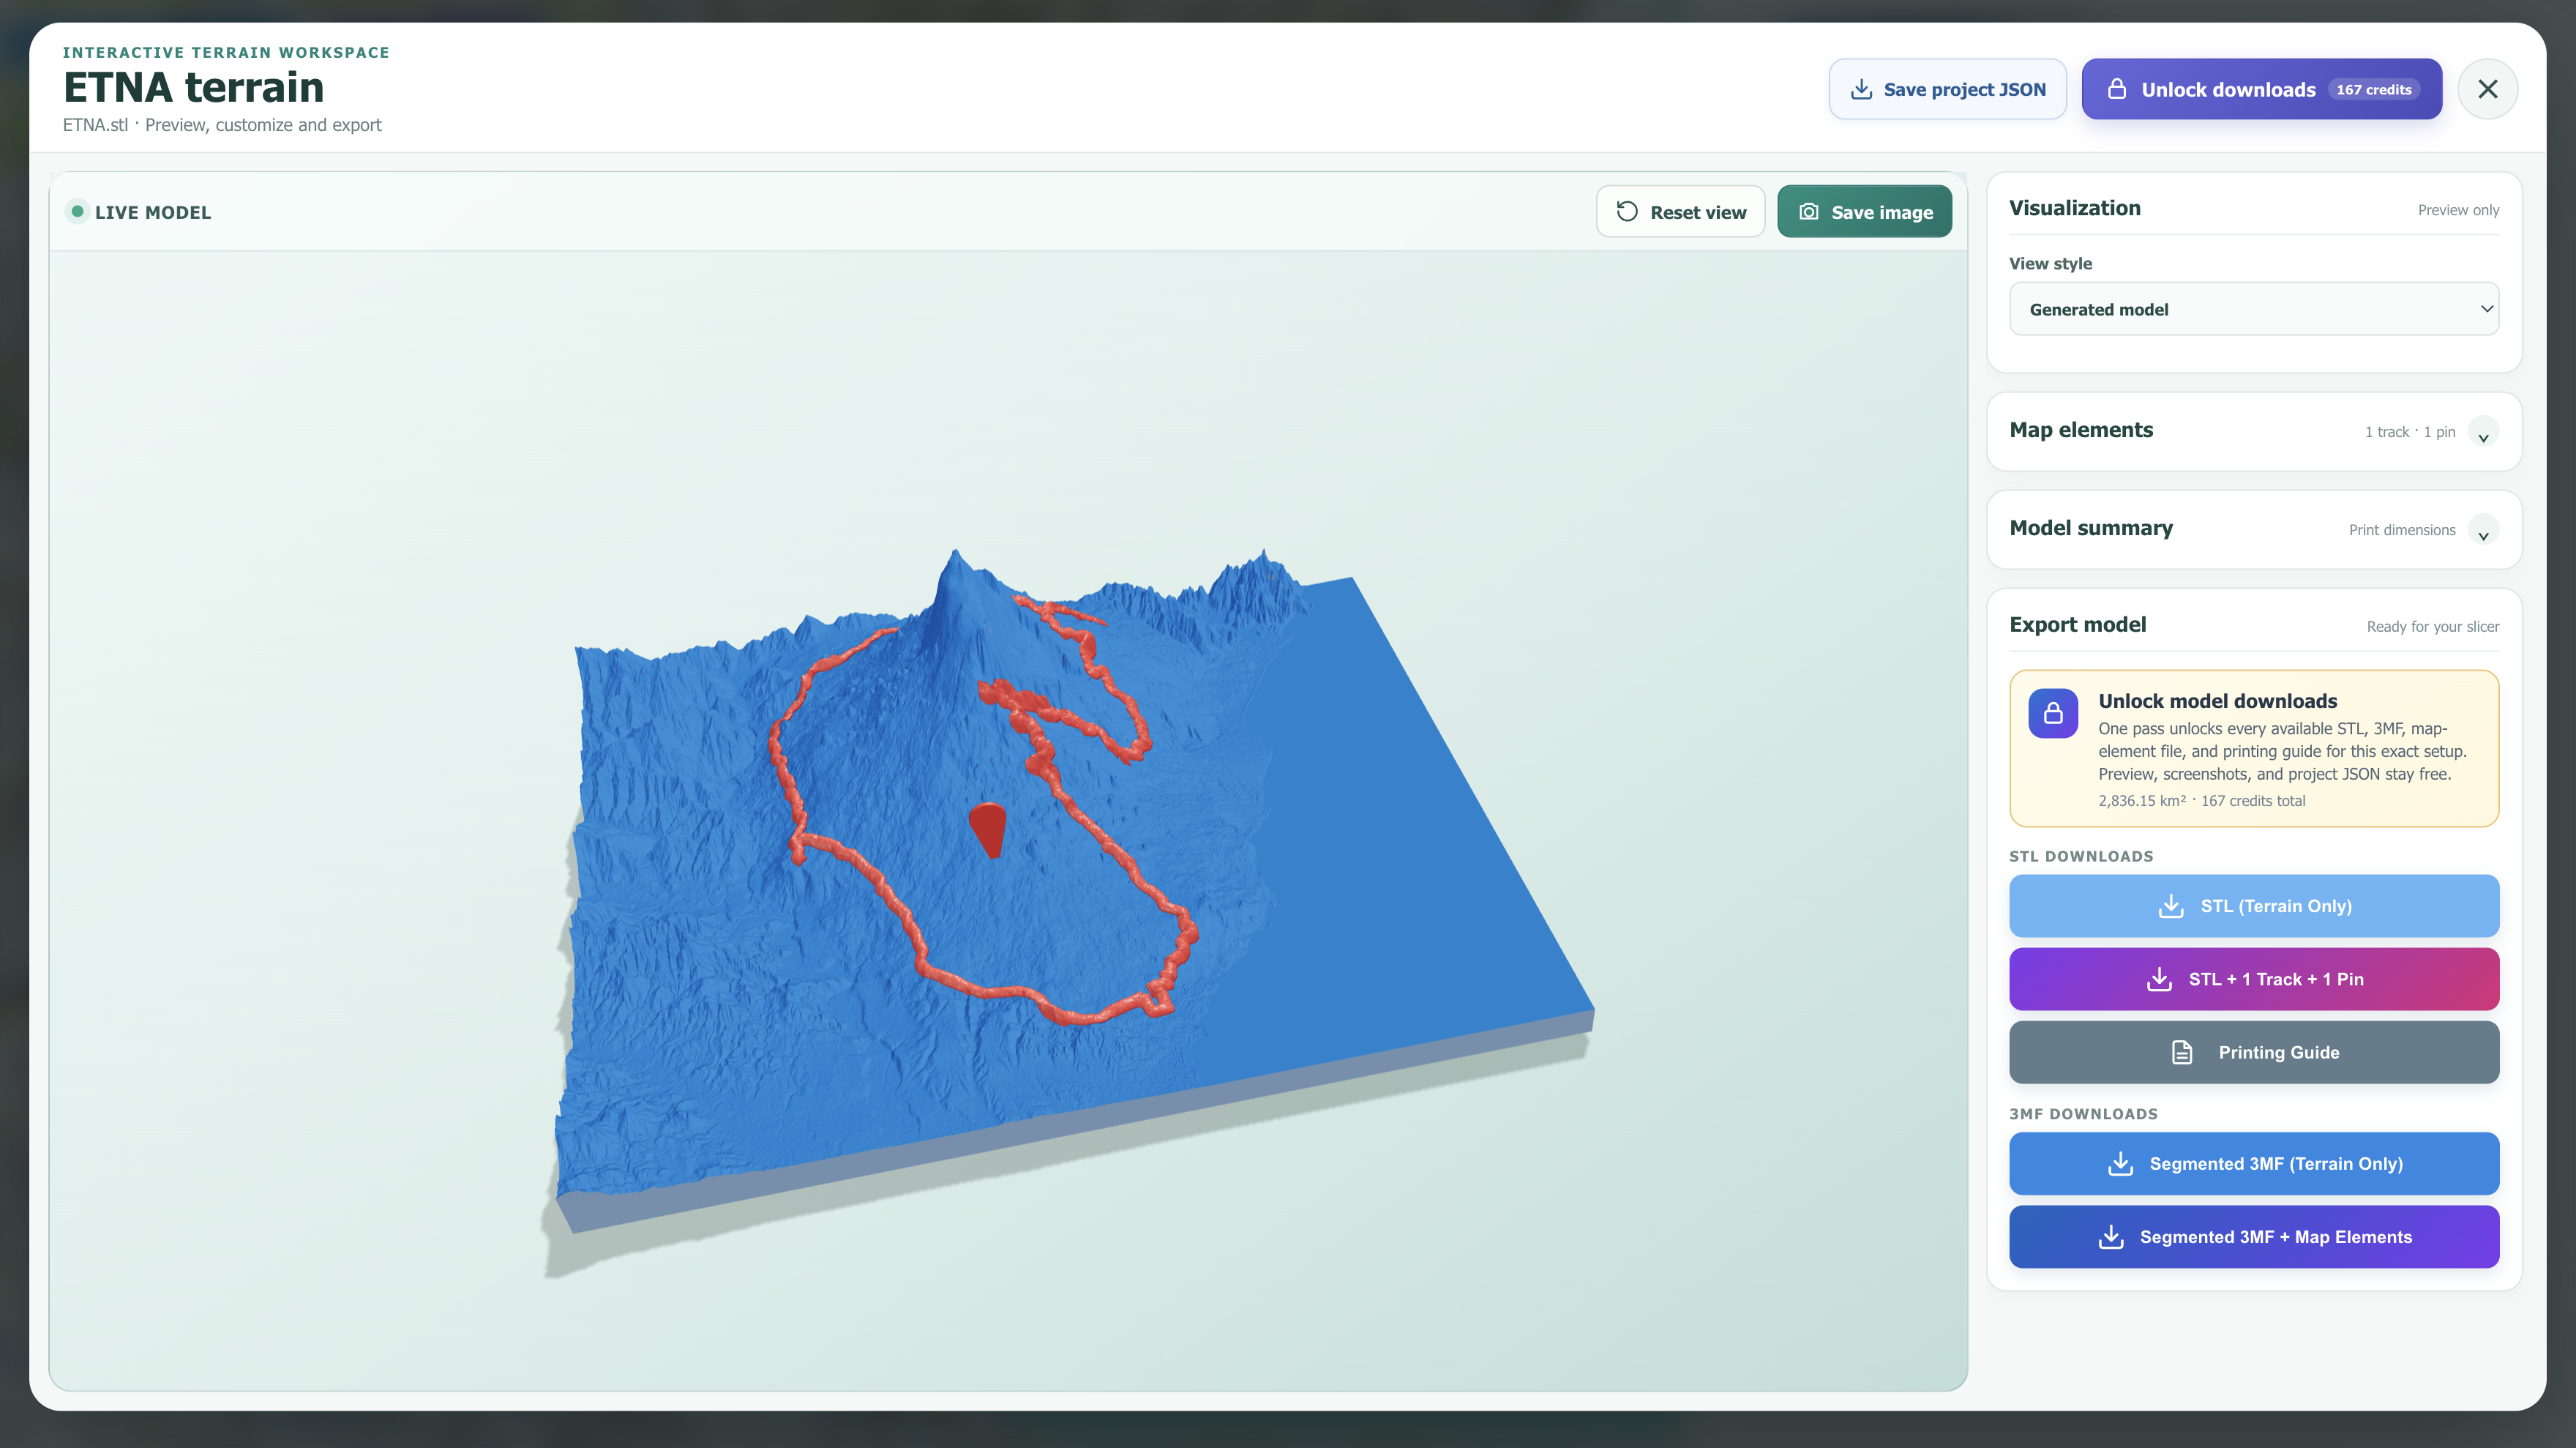
Task: Save an image of the model
Action: 1864,212
